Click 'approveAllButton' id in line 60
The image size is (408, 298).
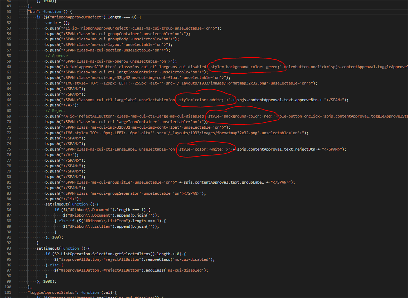pos(91,67)
